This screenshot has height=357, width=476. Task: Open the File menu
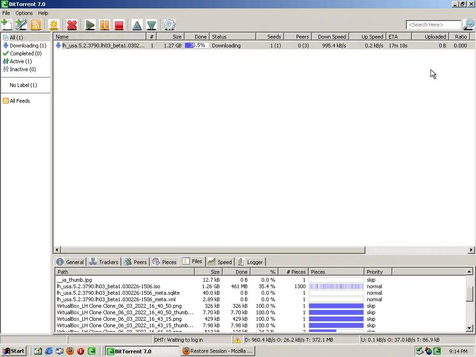(x=6, y=13)
